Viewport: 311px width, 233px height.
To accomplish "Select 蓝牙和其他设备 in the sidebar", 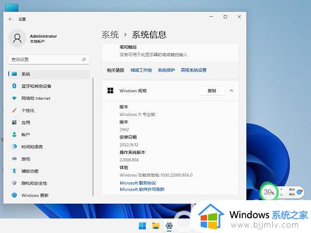I will [36, 86].
